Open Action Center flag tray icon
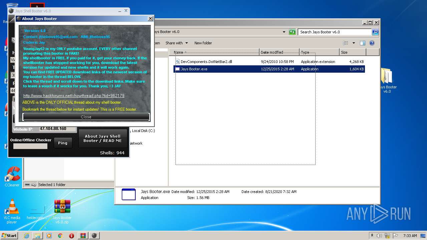This screenshot has height=240, width=427. [x=395, y=236]
